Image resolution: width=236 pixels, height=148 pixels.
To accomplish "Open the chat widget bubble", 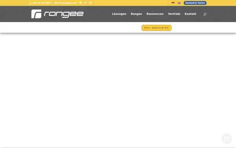I will click(x=227, y=139).
